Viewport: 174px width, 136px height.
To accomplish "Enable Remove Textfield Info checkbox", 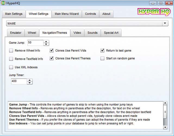I will (x=11, y=59).
